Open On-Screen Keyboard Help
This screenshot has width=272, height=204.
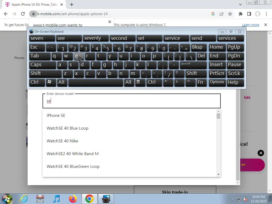point(235,83)
